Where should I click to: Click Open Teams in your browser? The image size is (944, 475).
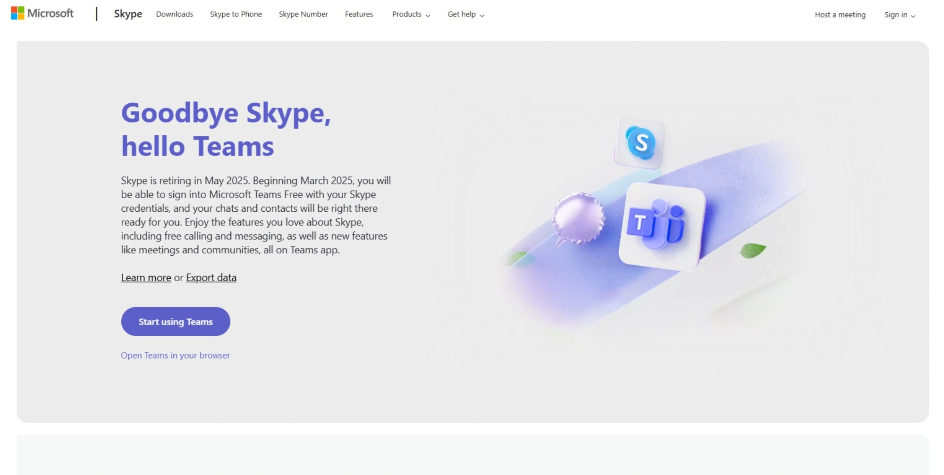click(x=175, y=356)
